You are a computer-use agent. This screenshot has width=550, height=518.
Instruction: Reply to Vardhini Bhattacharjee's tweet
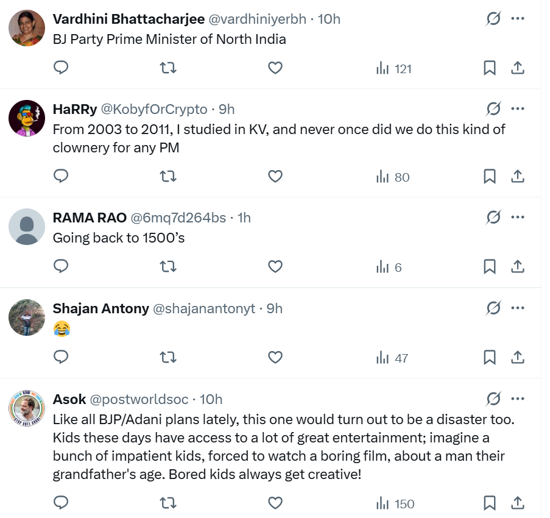tap(61, 68)
